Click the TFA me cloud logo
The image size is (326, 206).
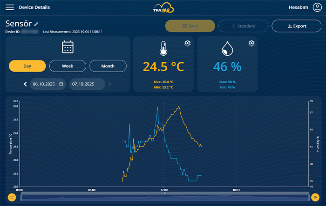point(163,8)
